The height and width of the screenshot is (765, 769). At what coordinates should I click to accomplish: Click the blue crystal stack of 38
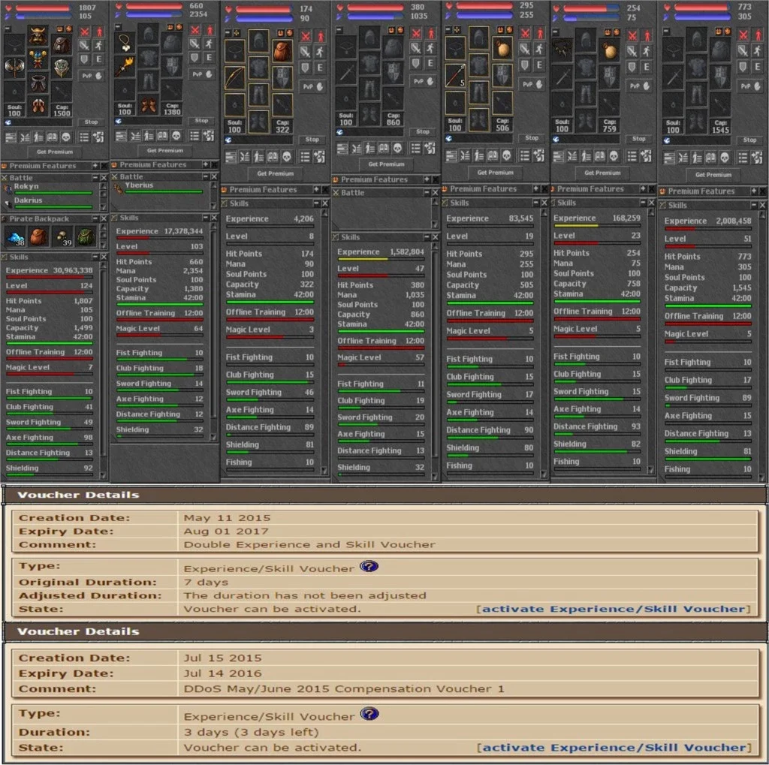(x=15, y=237)
